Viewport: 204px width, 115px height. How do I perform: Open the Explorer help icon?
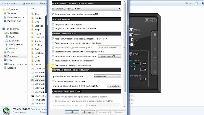tap(203, 3)
